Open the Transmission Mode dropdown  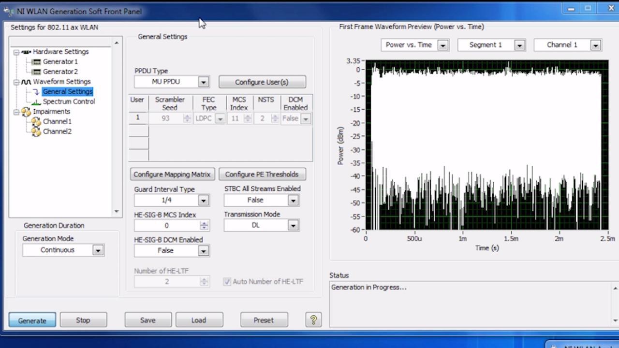[x=293, y=225]
